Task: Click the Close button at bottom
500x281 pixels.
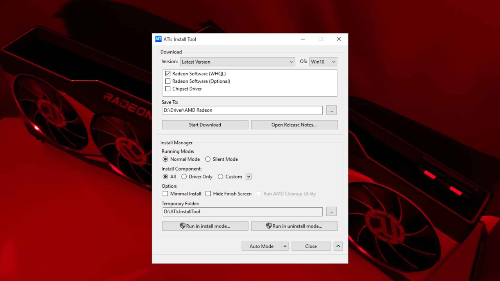Action: (x=311, y=246)
